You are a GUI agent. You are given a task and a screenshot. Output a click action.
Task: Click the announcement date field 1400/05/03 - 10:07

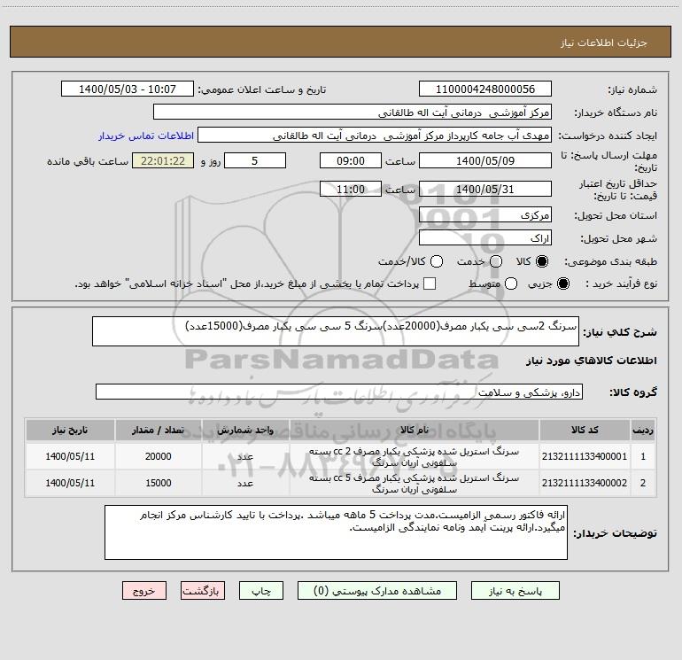click(x=128, y=89)
